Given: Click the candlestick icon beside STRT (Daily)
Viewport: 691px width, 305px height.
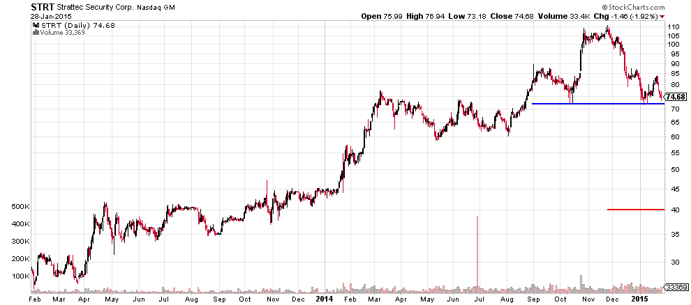Looking at the screenshot, I should (36, 26).
